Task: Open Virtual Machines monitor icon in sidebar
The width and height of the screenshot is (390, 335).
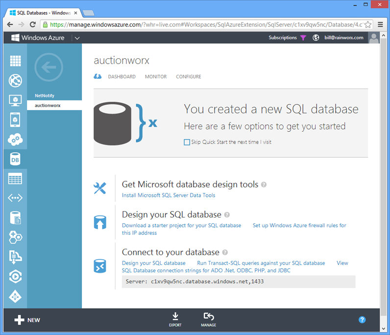Action: (x=15, y=100)
